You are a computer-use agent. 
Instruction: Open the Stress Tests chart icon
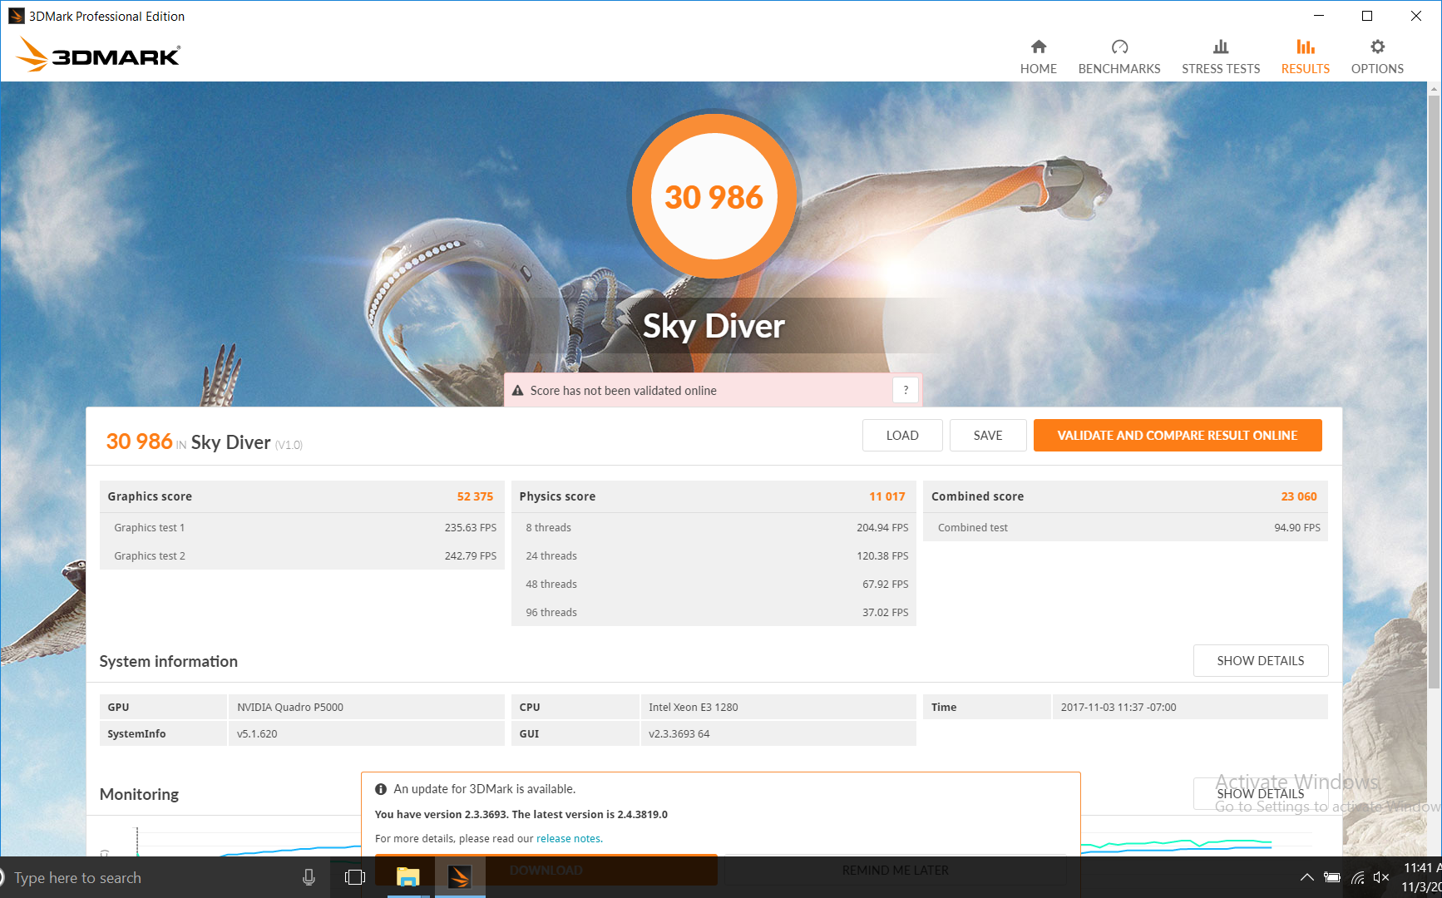coord(1221,47)
